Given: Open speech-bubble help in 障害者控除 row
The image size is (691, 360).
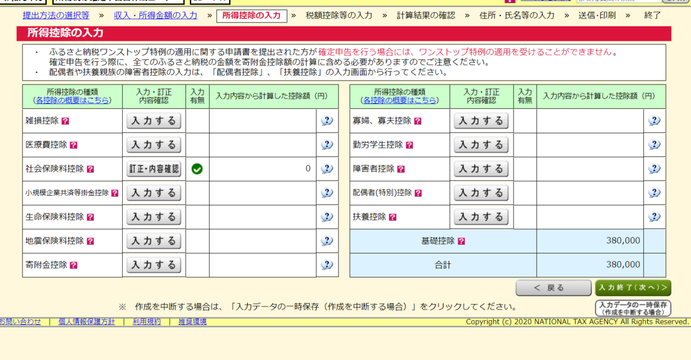Looking at the screenshot, I should 654,169.
